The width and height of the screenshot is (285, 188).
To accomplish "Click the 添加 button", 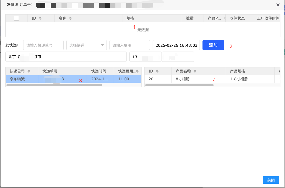I will [x=213, y=45].
